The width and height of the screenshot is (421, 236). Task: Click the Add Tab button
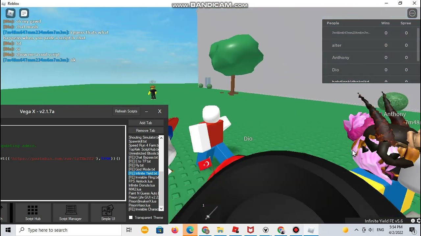click(x=146, y=123)
